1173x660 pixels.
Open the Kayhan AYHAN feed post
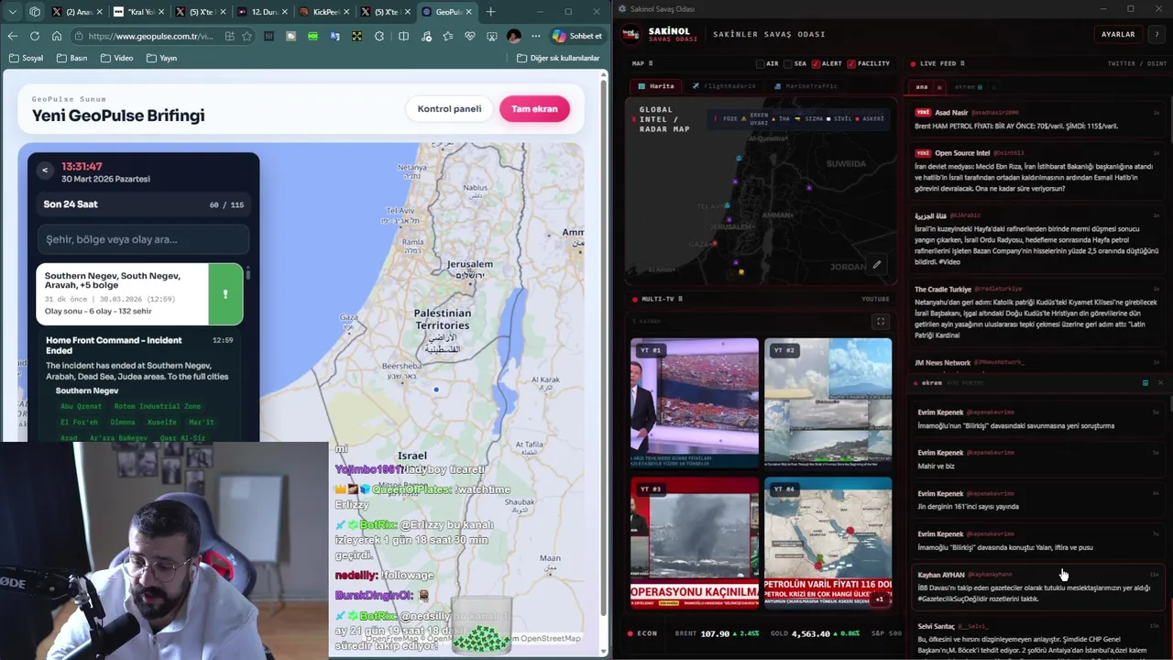[1037, 587]
